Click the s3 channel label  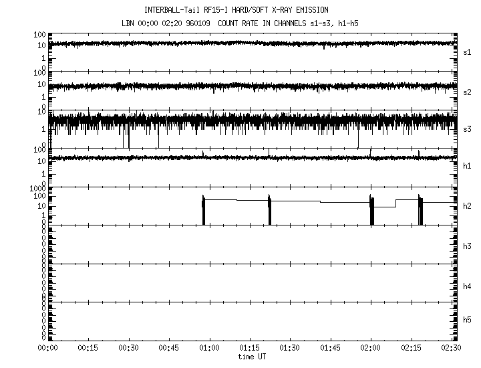468,130
